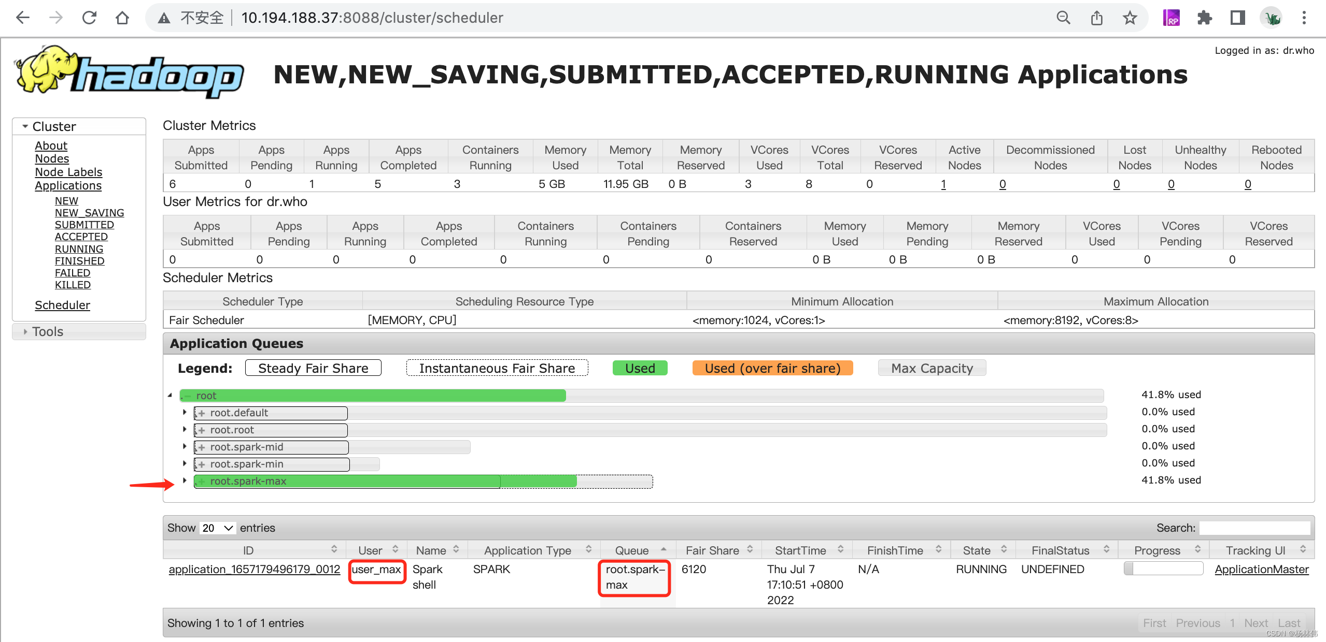This screenshot has height=642, width=1326.
Task: Expand the root.spark-max queue
Action: [x=185, y=480]
